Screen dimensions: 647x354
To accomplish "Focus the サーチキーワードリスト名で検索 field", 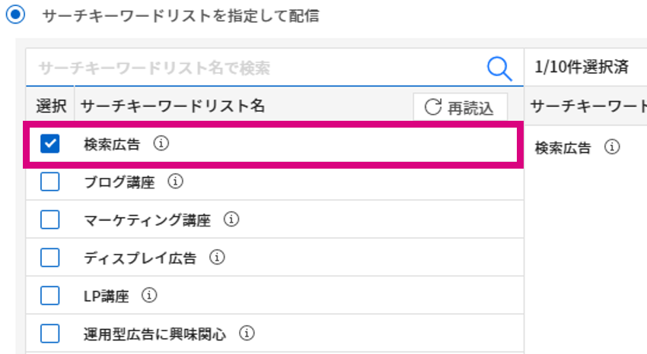I will click(x=256, y=68).
